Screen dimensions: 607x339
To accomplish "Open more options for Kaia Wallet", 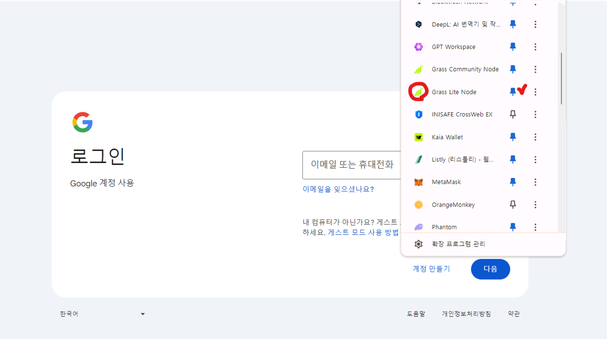I will [x=536, y=137].
